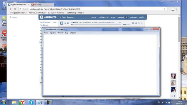Click the megaphone broadcast icon in VK player
187x105 pixels.
[x=141, y=23]
